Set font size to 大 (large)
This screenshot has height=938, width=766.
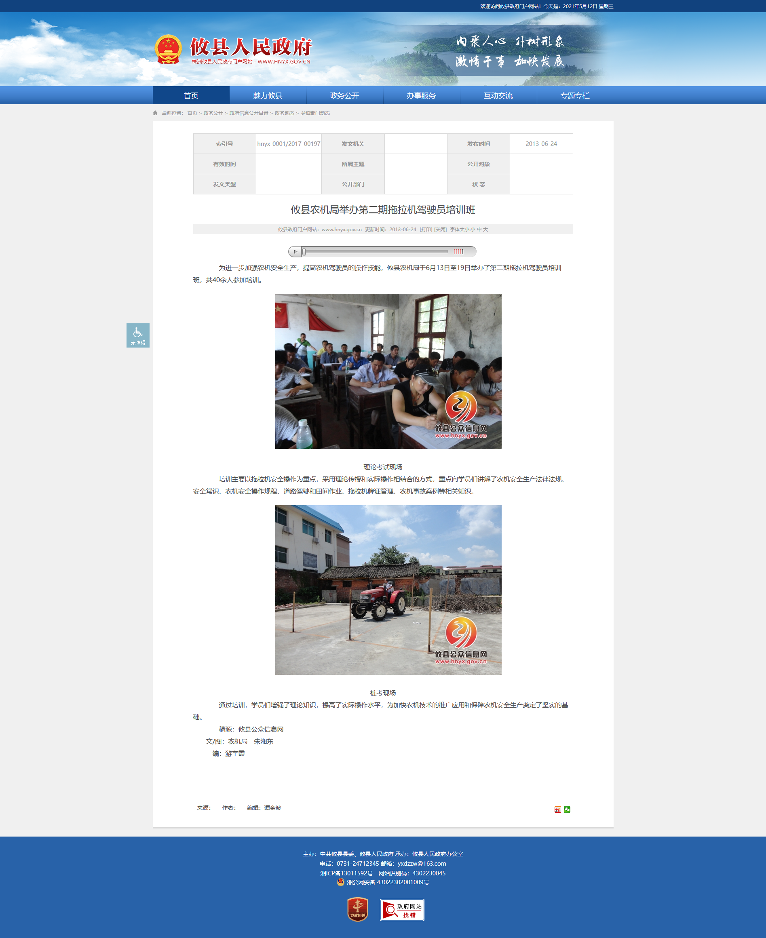[485, 230]
